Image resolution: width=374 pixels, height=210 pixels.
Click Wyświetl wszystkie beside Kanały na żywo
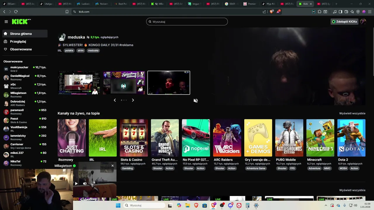352,113
